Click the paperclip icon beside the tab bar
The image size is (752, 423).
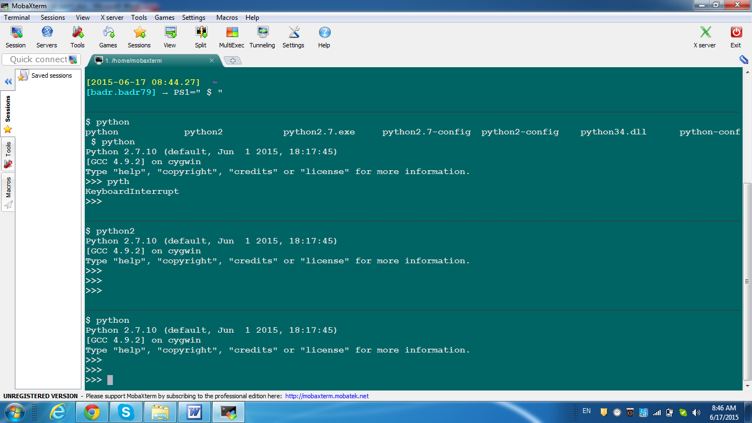tap(744, 59)
